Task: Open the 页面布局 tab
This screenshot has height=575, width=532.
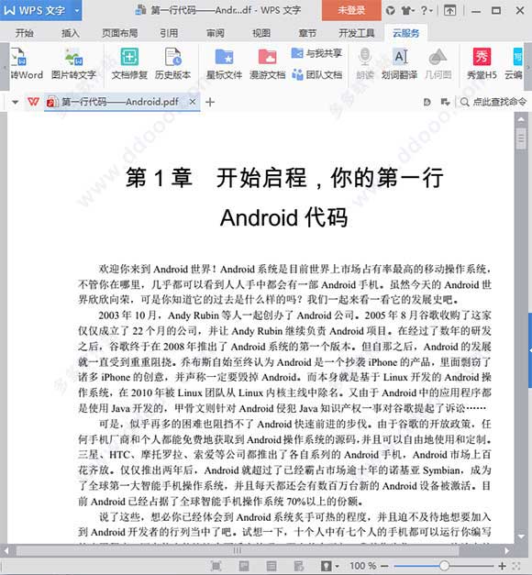Action: pos(120,33)
